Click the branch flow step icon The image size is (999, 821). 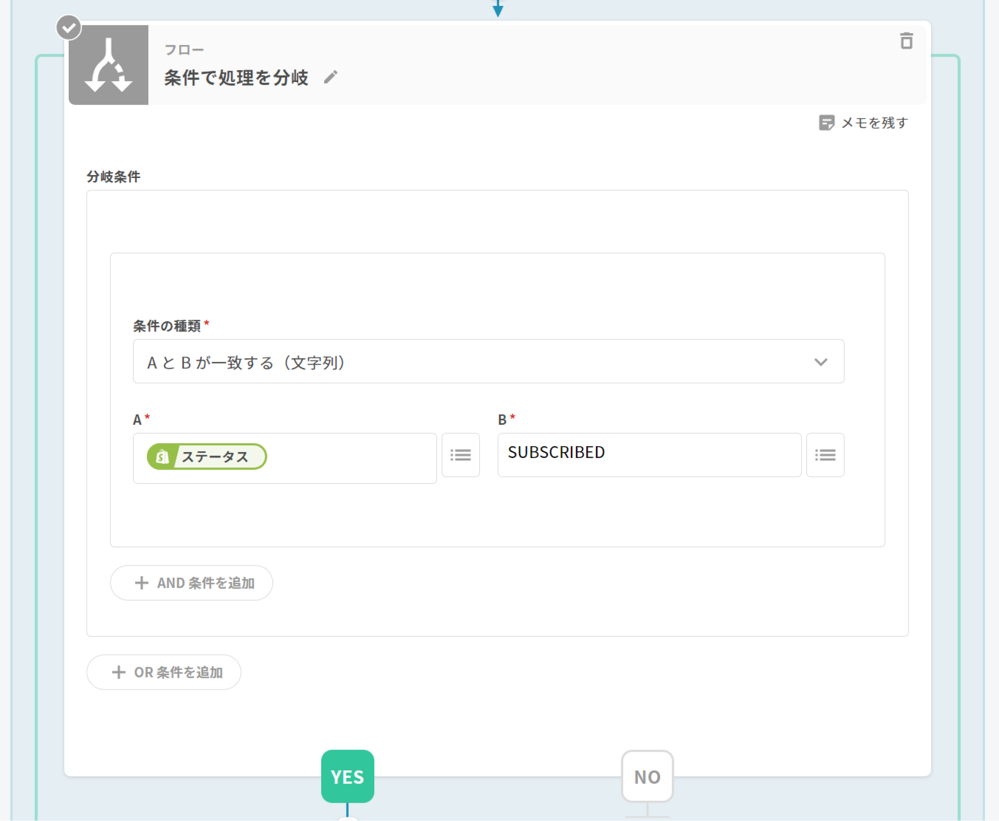[109, 65]
